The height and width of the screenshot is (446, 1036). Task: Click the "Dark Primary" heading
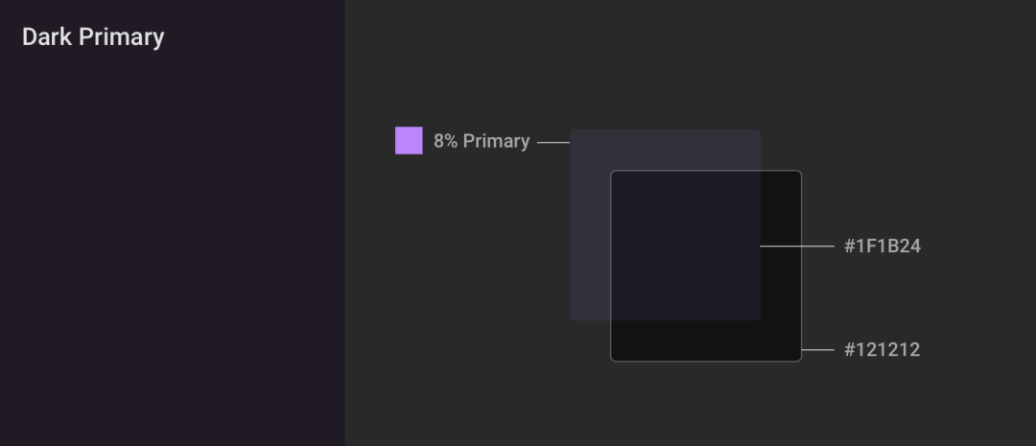coord(93,37)
